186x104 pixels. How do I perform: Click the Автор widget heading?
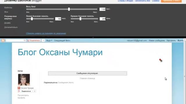[20, 71]
